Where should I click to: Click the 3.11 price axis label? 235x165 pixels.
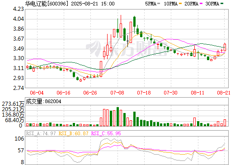pyautogui.click(x=19, y=68)
